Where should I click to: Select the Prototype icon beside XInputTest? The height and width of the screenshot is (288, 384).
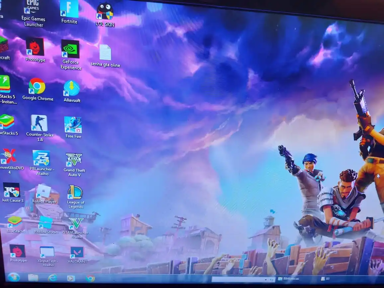coord(18,253)
